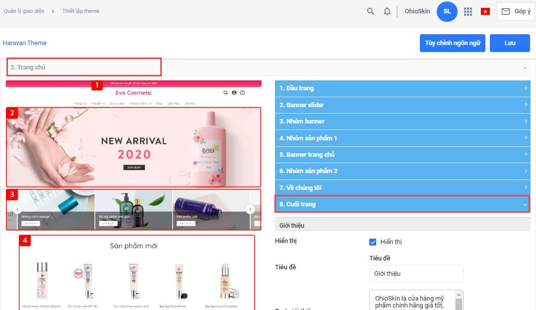Click the Sản phẩm mới heading in preview
The width and height of the screenshot is (536, 310).
(x=134, y=246)
